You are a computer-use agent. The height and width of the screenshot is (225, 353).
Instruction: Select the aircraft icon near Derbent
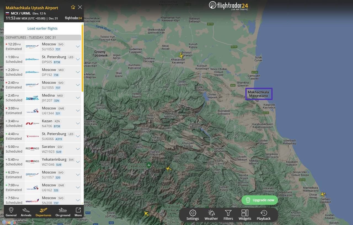coord(323,194)
